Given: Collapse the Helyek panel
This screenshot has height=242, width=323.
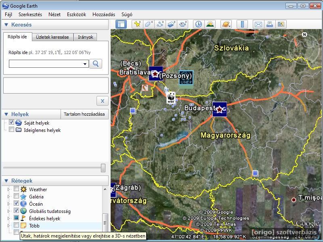Looking at the screenshot, I should (6, 114).
